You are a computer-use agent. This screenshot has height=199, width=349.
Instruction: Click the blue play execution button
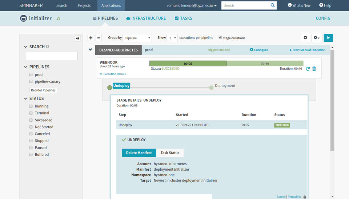pyautogui.click(x=328, y=38)
